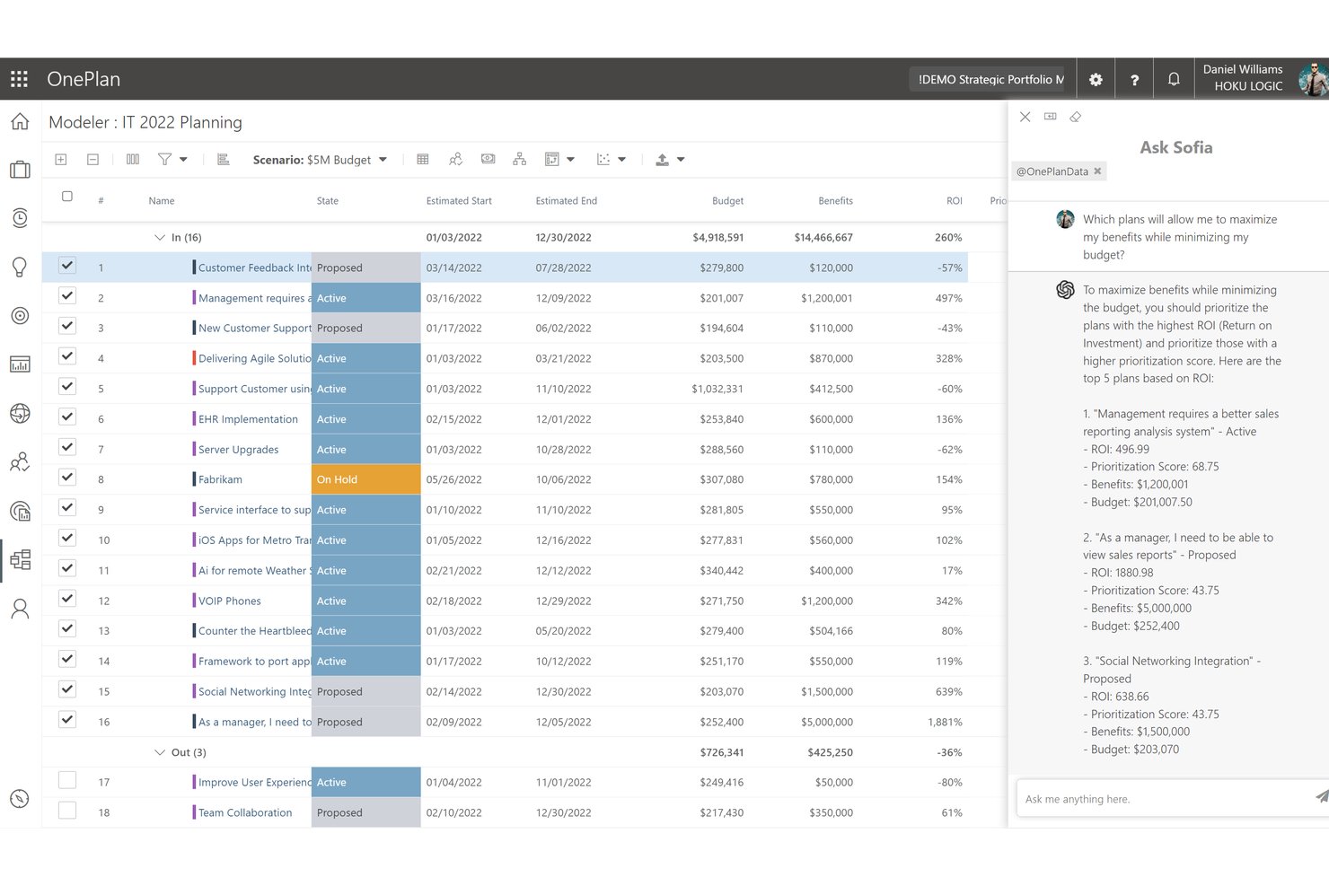Open the settings gear icon
Screen dimensions: 1329x886
click(1096, 80)
